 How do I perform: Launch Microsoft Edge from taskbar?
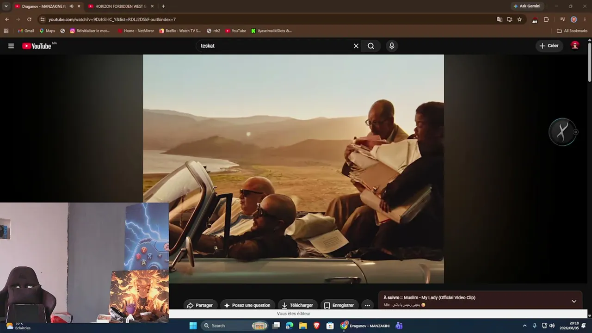coord(290,326)
